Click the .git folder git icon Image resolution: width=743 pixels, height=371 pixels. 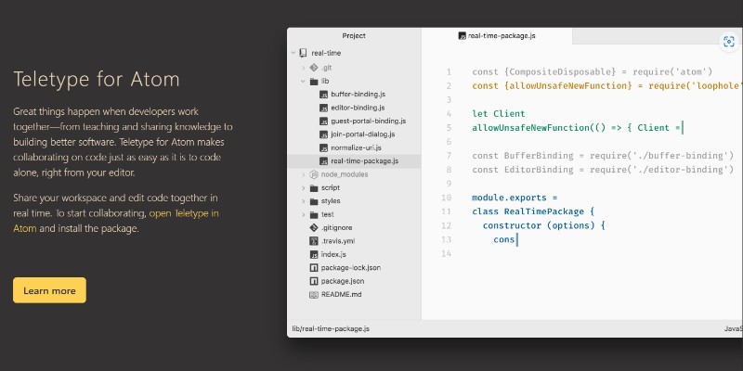click(x=313, y=68)
